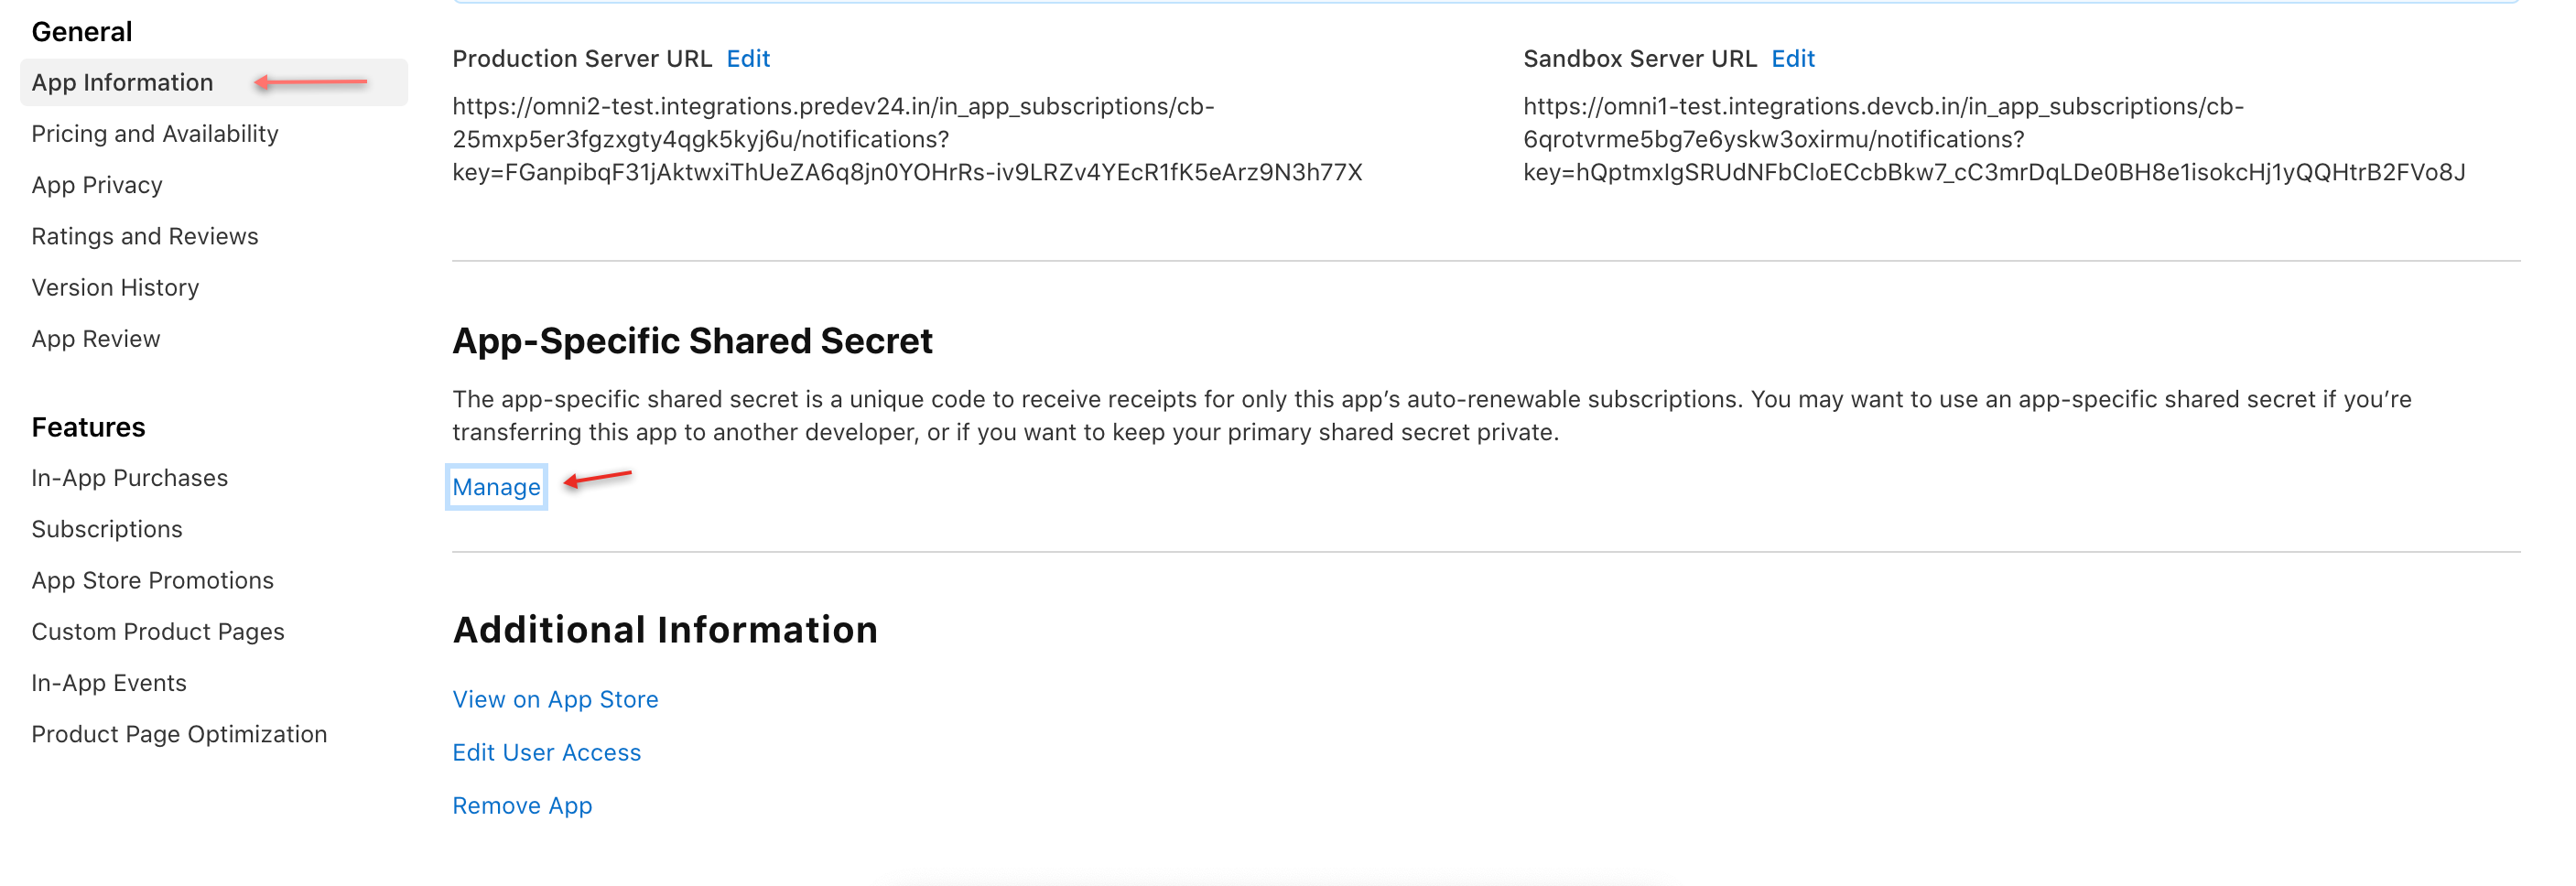This screenshot has width=2576, height=886.
Task: Open View on App Store link
Action: [x=555, y=699]
